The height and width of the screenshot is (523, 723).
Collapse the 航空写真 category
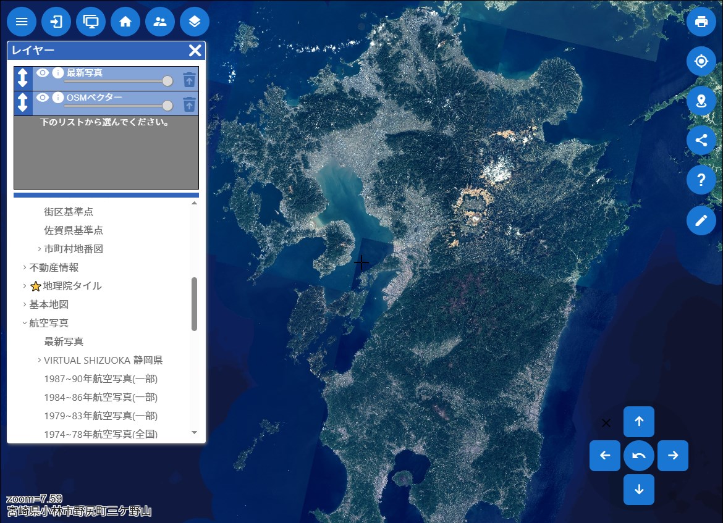(x=25, y=323)
